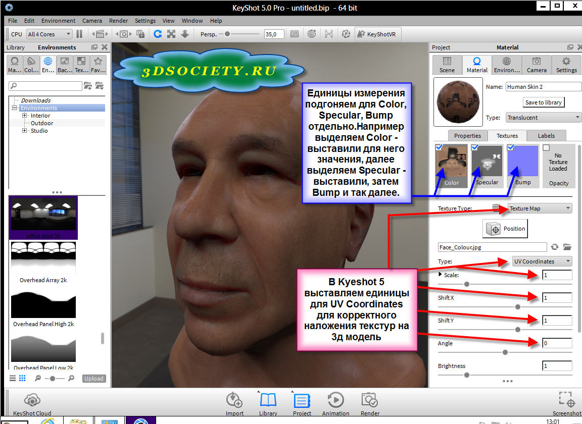The width and height of the screenshot is (582, 424).
Task: Click the Render icon in bottom bar
Action: click(370, 404)
